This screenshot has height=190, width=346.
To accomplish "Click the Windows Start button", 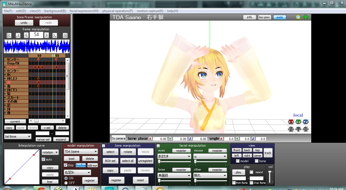I will tap(7, 188).
